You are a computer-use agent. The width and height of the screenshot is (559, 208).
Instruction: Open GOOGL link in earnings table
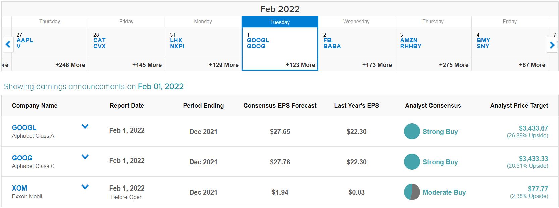24,128
